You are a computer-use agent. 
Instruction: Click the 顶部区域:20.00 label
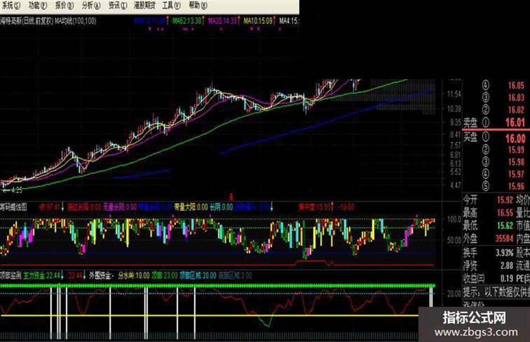198,276
